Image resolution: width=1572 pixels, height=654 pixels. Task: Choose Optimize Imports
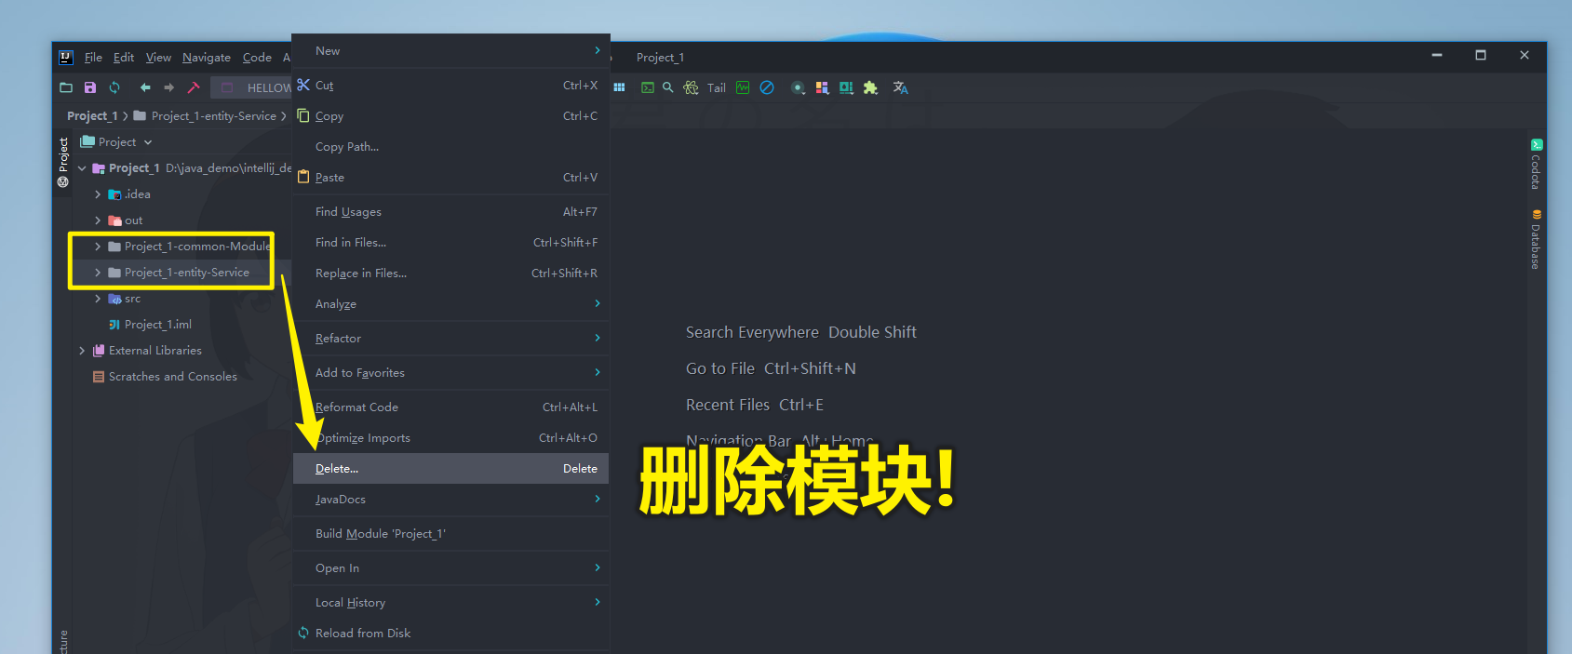click(451, 438)
